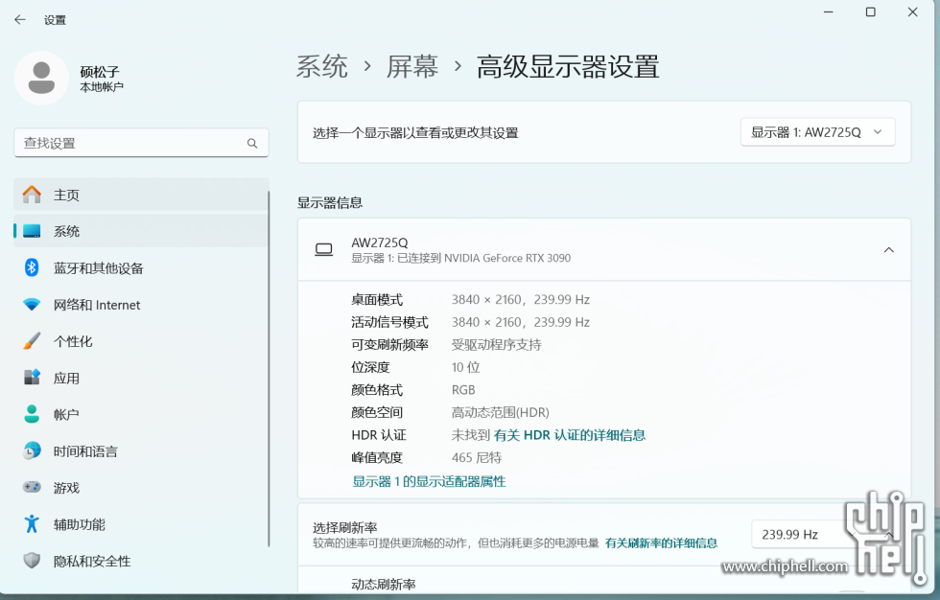Open 主页 in the sidebar
940x600 pixels.
tap(141, 195)
